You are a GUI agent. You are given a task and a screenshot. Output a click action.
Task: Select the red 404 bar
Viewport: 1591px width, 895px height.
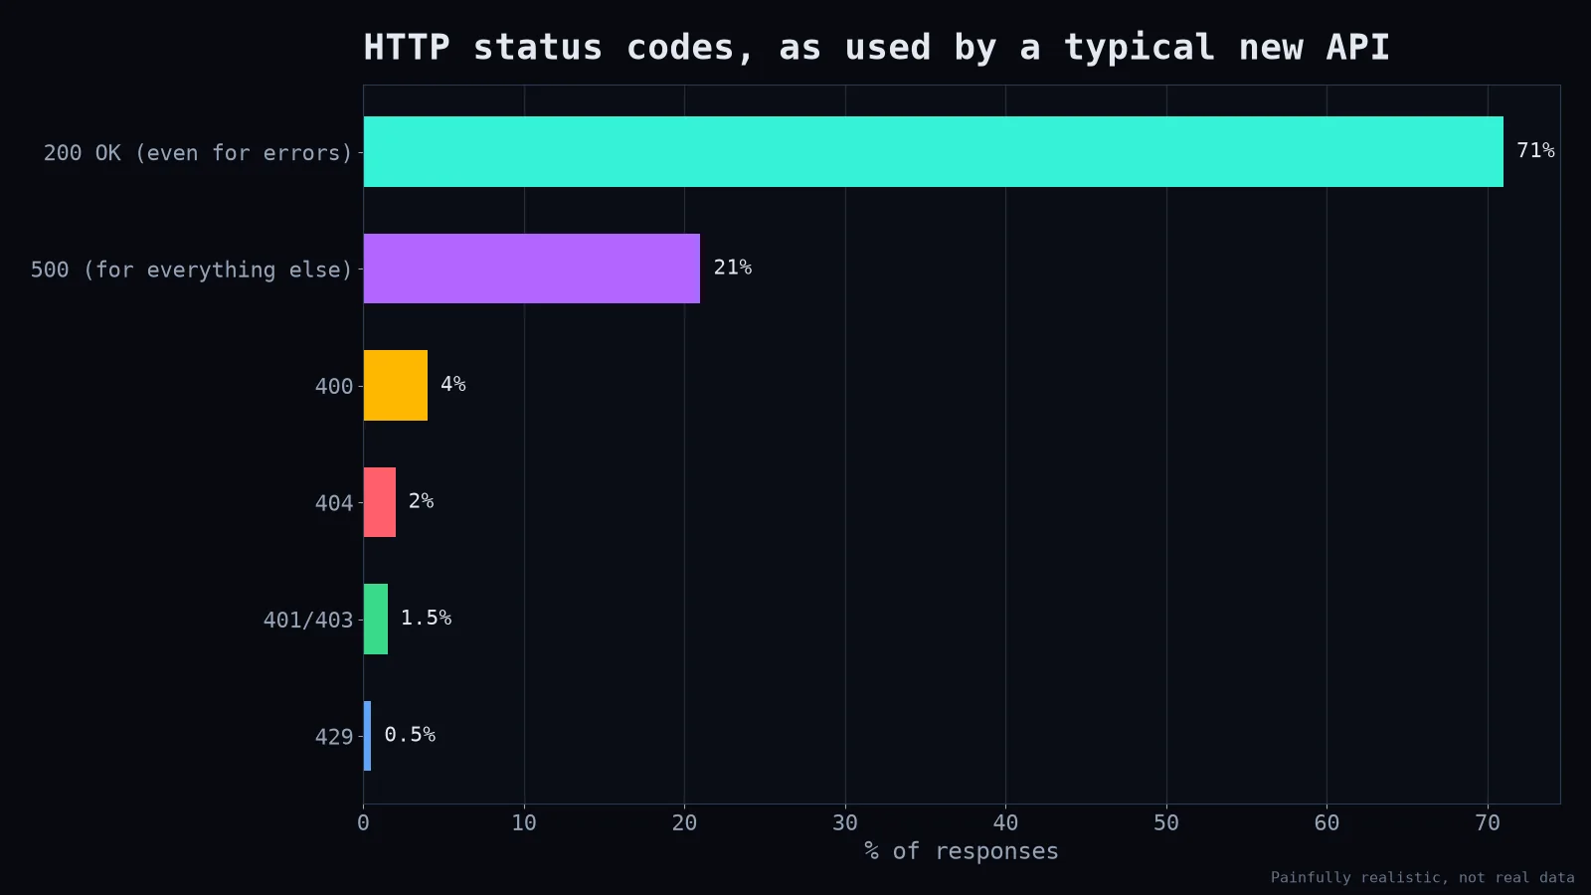point(380,502)
